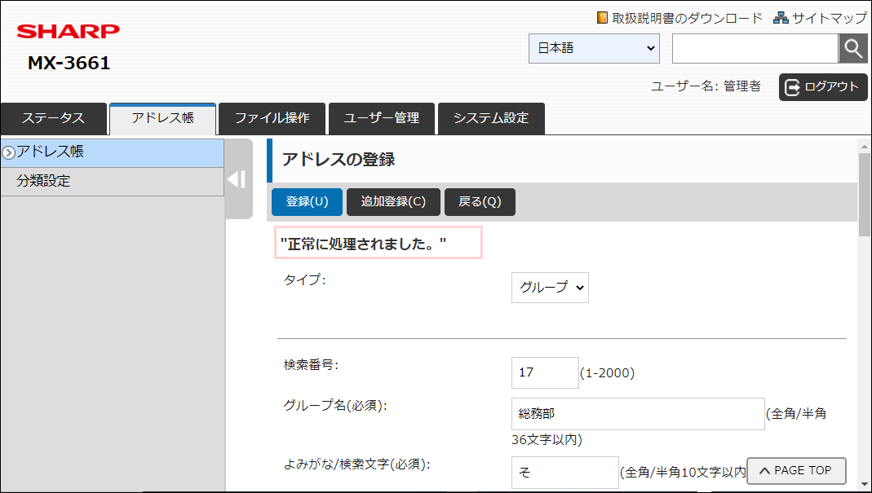
Task: Open the タイプ グループ dropdown
Action: point(550,288)
